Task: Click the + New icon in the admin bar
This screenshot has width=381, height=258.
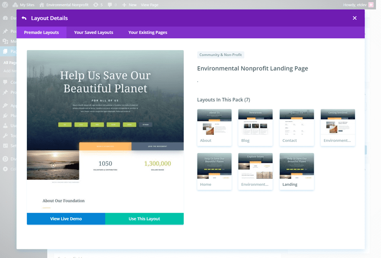Action: pyautogui.click(x=124, y=5)
